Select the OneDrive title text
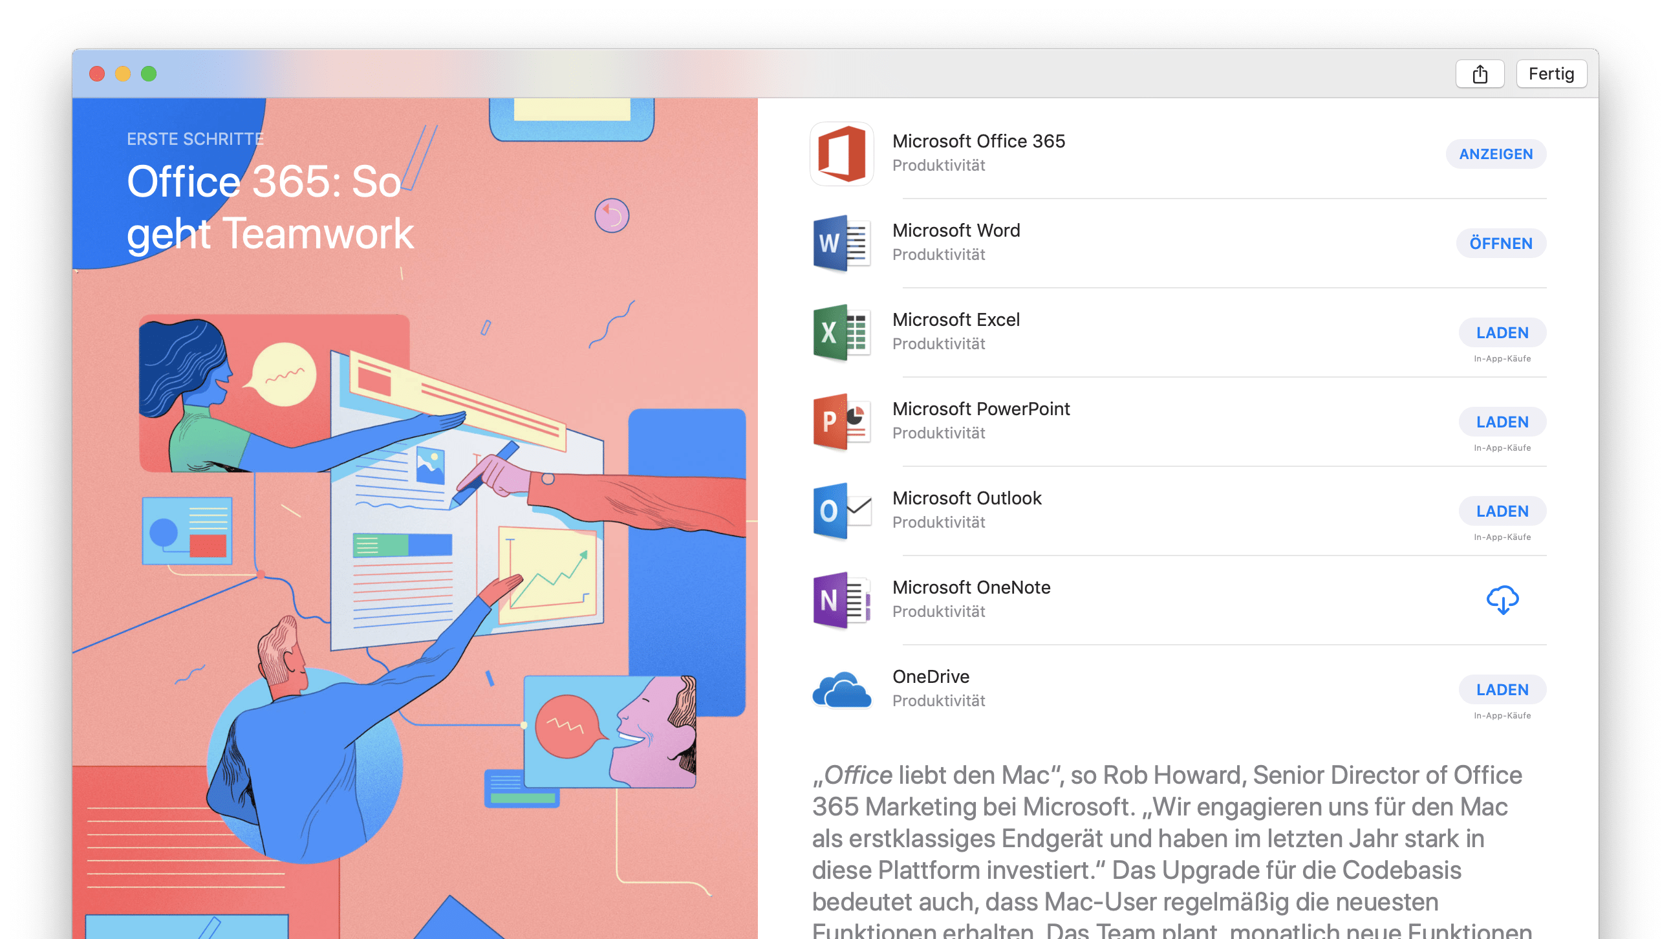The height and width of the screenshot is (939, 1671). (x=931, y=676)
